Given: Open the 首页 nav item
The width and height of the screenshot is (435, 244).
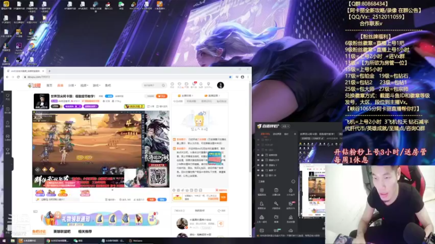Looking at the screenshot, I should (49, 86).
